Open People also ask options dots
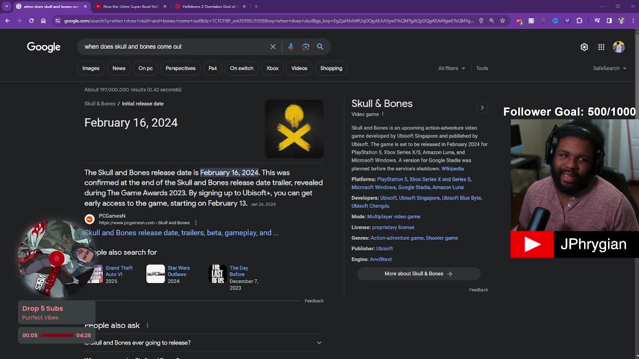Image resolution: width=639 pixels, height=359 pixels. 147,326
